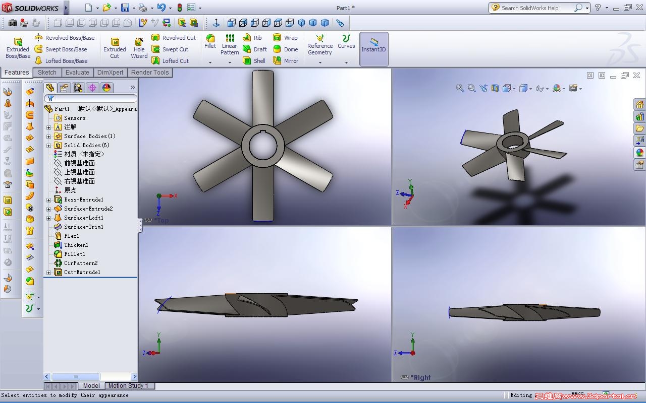This screenshot has height=403, width=646.
Task: Select the Thicken1 feature
Action: [x=71, y=245]
